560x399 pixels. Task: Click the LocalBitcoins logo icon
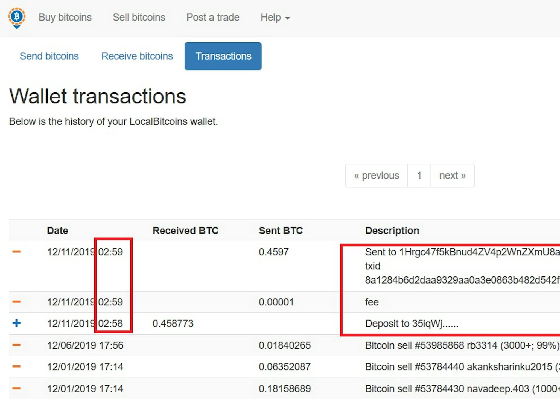[17, 18]
